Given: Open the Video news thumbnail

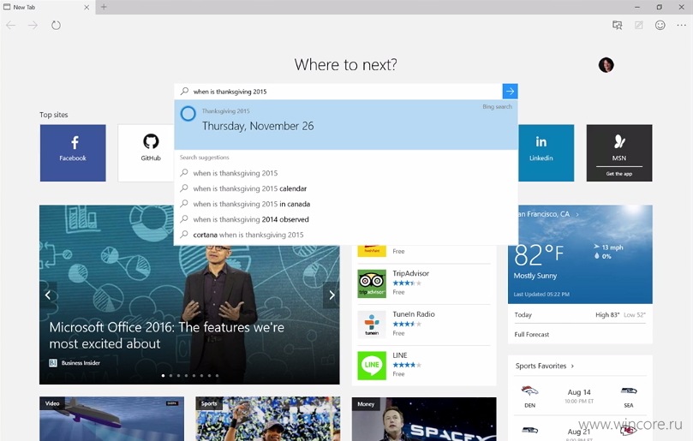Looking at the screenshot, I should click(x=112, y=419).
